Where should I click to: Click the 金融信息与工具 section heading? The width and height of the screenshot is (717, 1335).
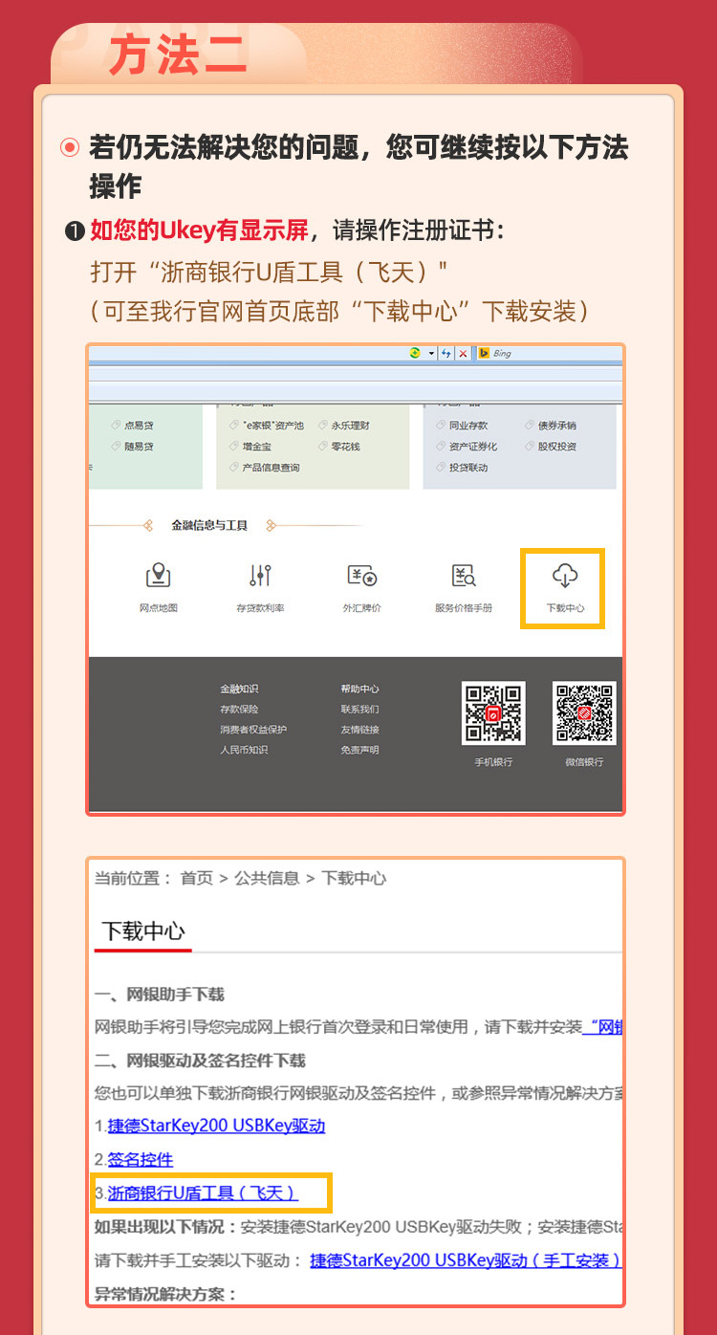click(209, 525)
